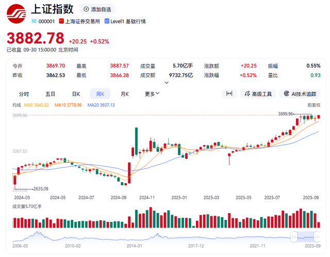The height and width of the screenshot is (257, 330).
Task: Switch to the 分时 chart tab
Action: pyautogui.click(x=24, y=94)
